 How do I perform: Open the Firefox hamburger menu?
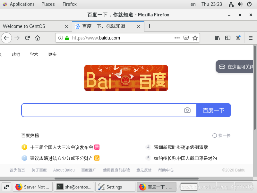250,38
